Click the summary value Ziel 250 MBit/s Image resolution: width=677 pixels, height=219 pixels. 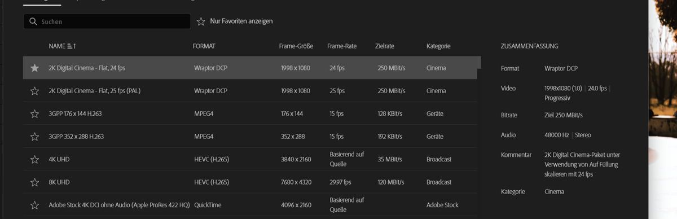[564, 115]
